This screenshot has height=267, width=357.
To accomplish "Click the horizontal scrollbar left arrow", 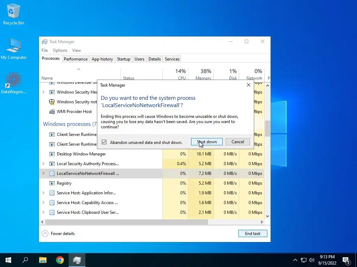I will [42, 222].
